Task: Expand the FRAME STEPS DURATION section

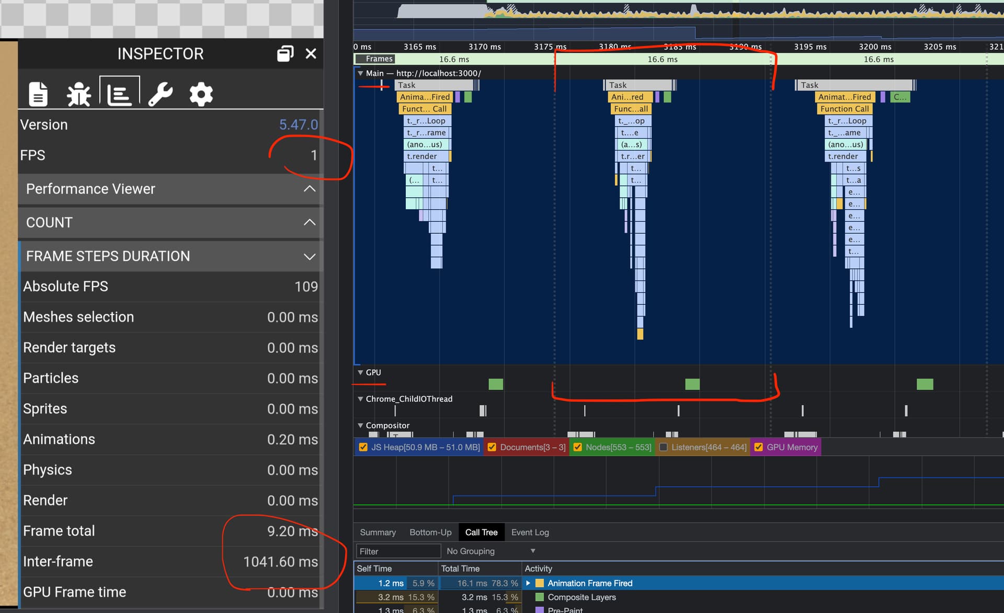Action: [x=310, y=256]
